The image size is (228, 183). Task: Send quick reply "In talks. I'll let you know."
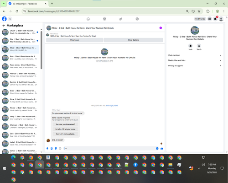point(65,129)
